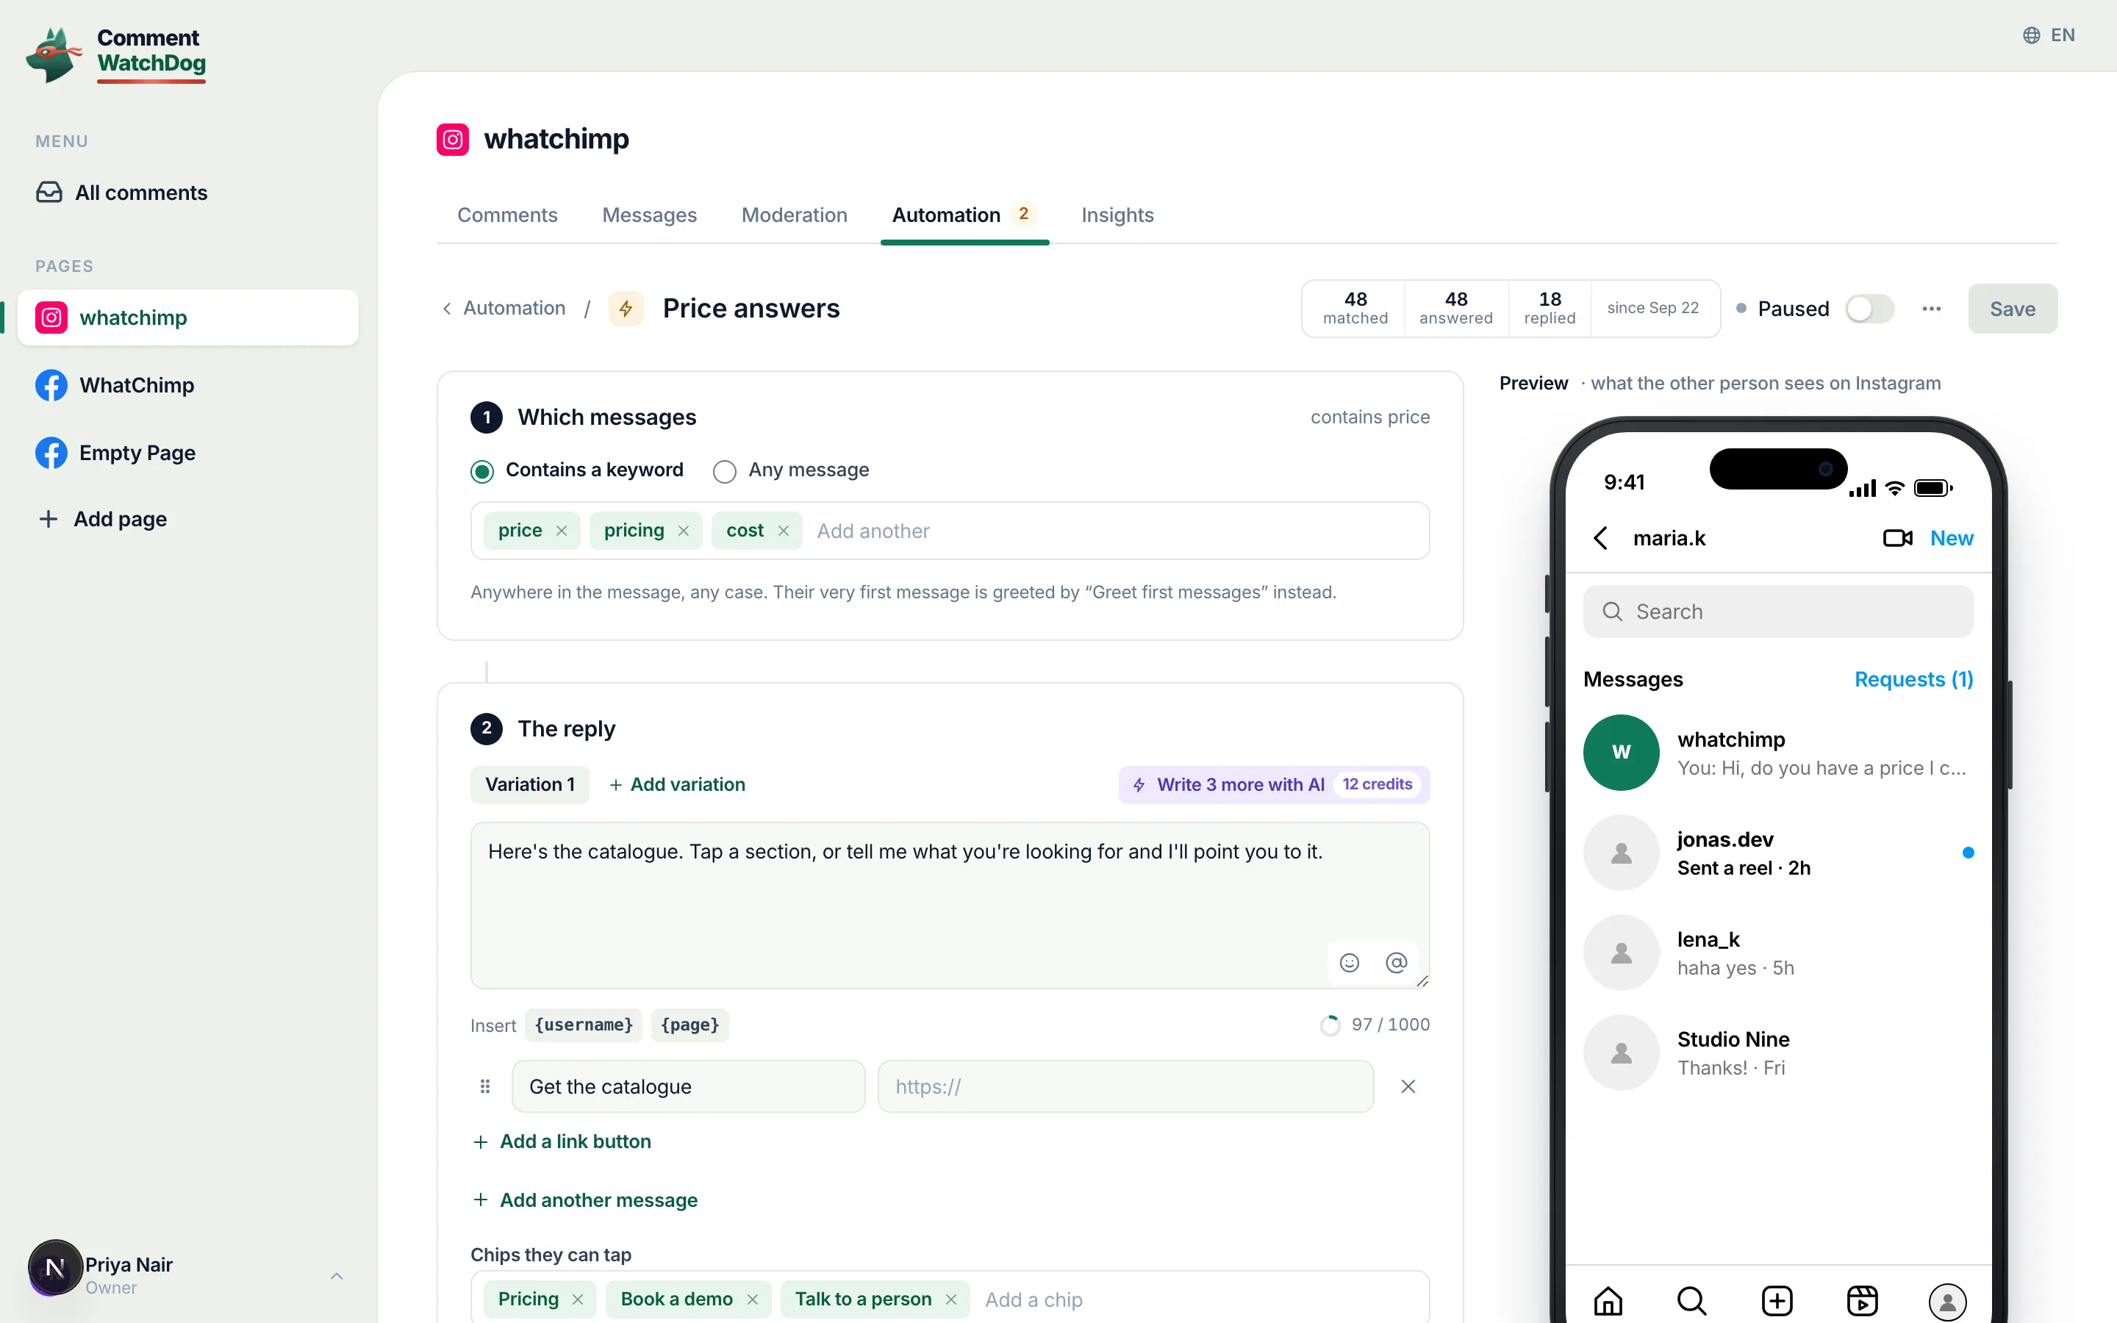The image size is (2117, 1323).
Task: Click the 48 matched stat
Action: point(1355,308)
